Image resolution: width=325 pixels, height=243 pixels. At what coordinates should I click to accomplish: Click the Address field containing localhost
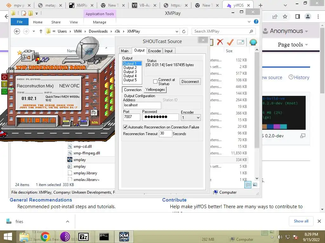(x=142, y=105)
